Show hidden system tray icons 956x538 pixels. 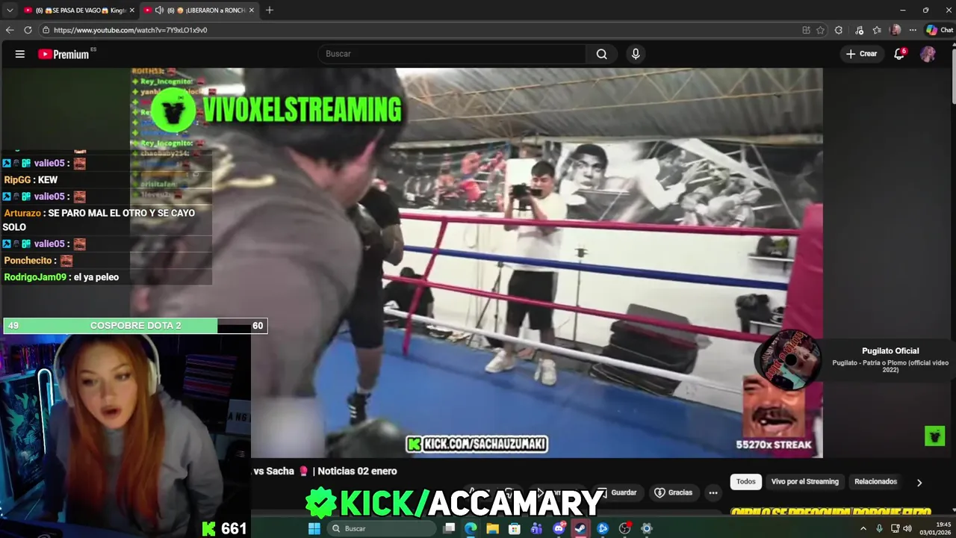click(x=863, y=528)
